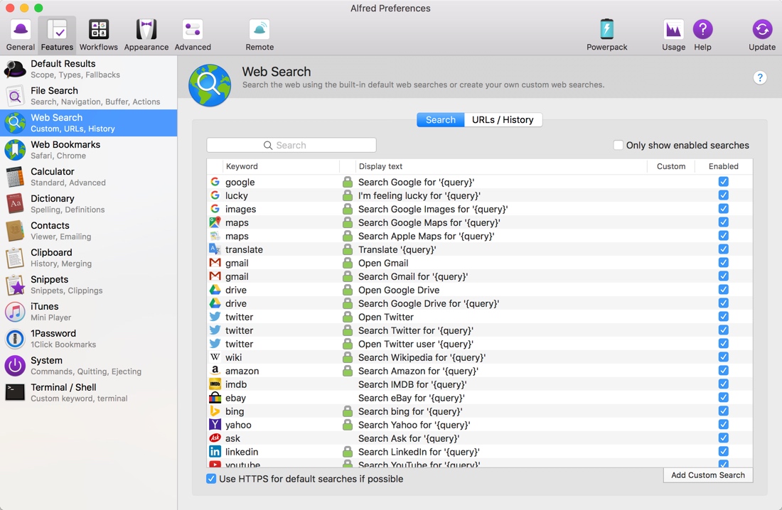
Task: Open the General preferences tab
Action: [x=21, y=35]
